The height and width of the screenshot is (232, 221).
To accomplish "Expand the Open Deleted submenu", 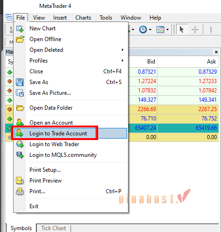I will pyautogui.click(x=122, y=50).
